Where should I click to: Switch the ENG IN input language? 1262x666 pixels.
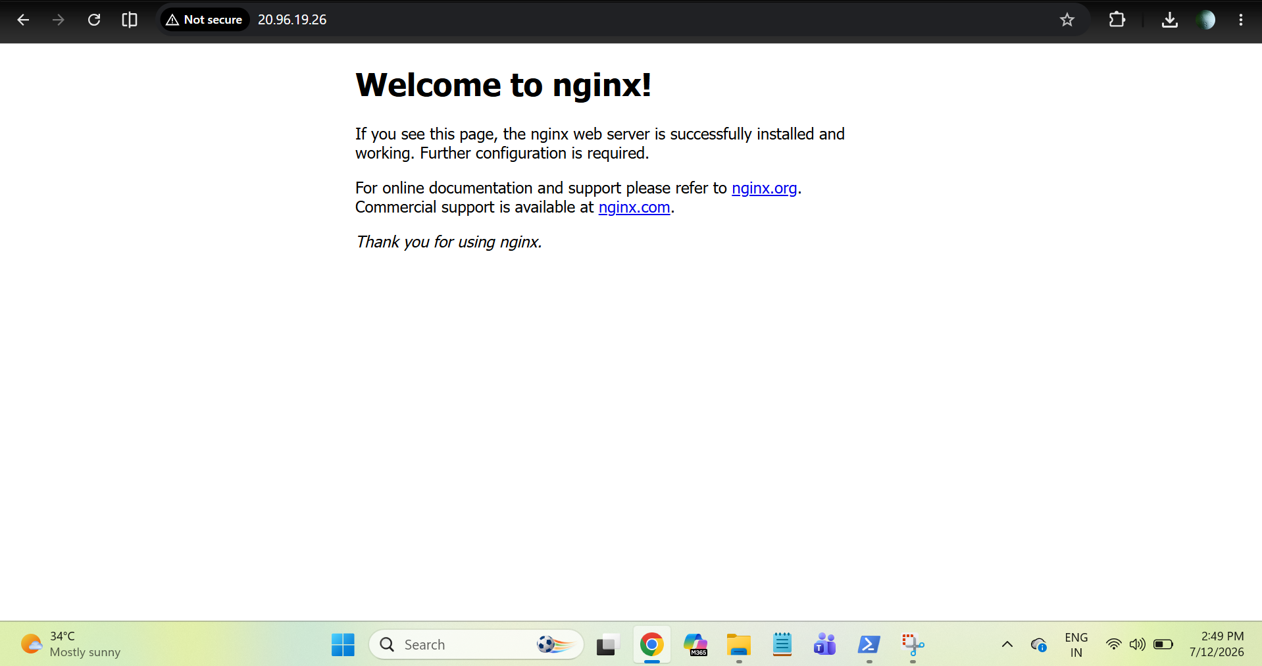pos(1076,645)
